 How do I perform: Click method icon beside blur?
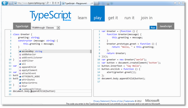tap(20, 86)
